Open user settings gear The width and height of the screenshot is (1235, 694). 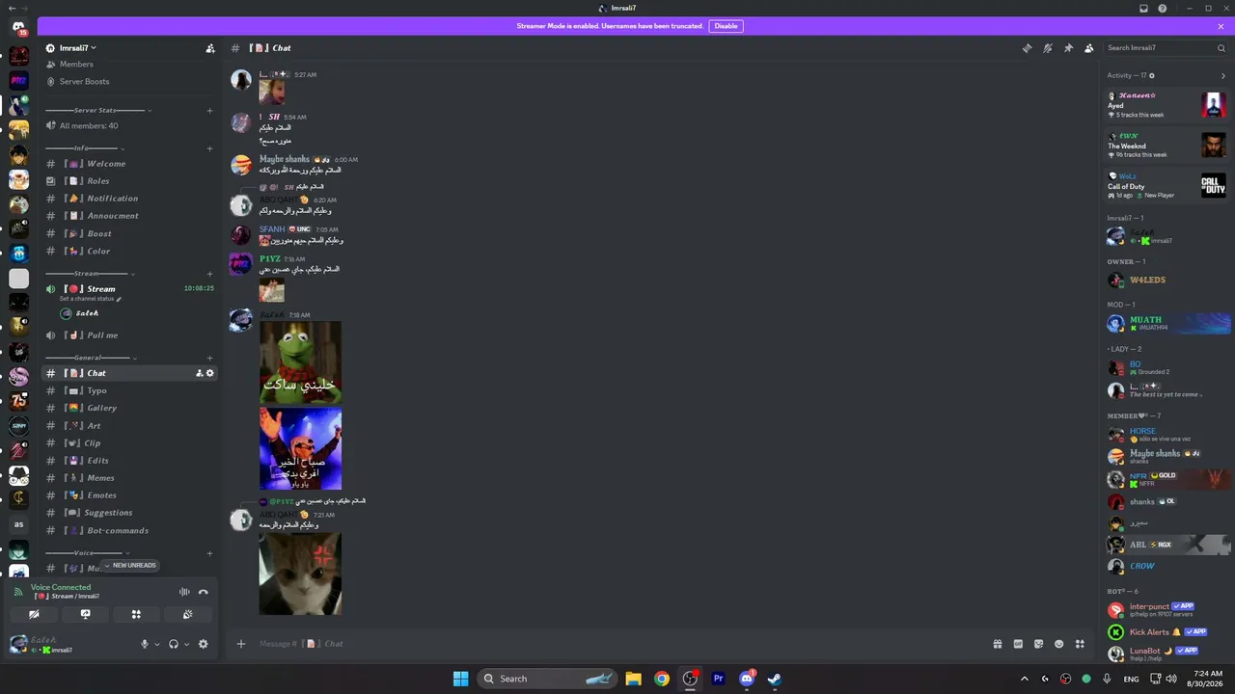pos(203,644)
